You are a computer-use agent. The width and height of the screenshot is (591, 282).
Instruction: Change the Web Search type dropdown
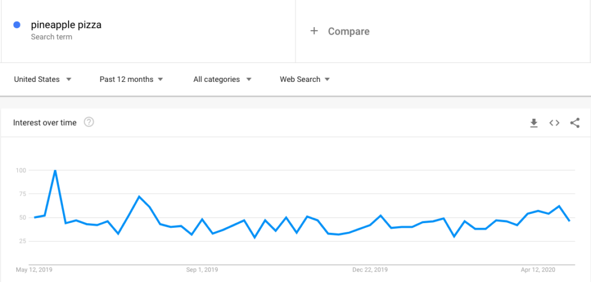pos(305,80)
